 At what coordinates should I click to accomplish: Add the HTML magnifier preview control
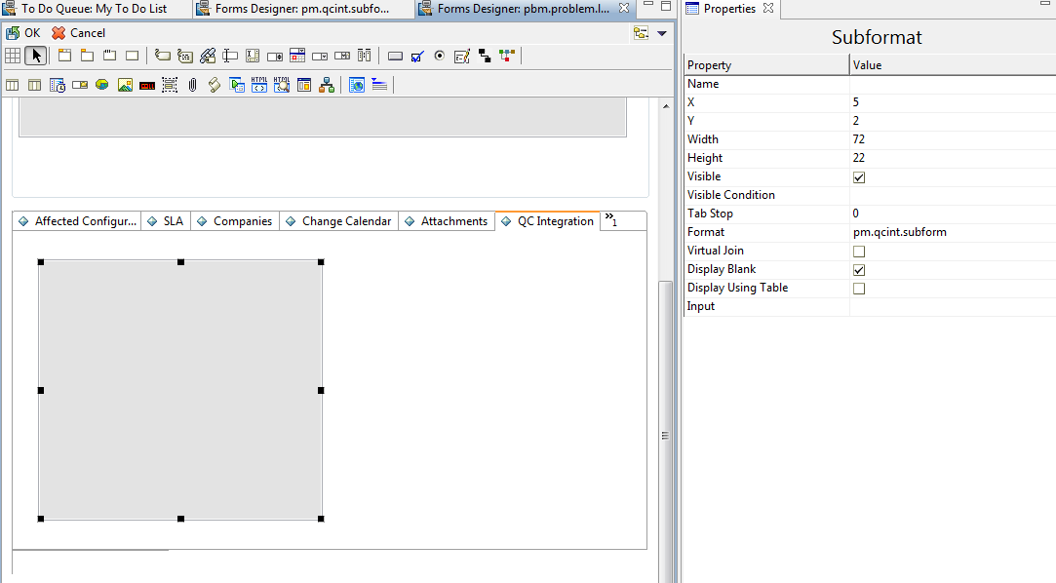click(x=282, y=85)
